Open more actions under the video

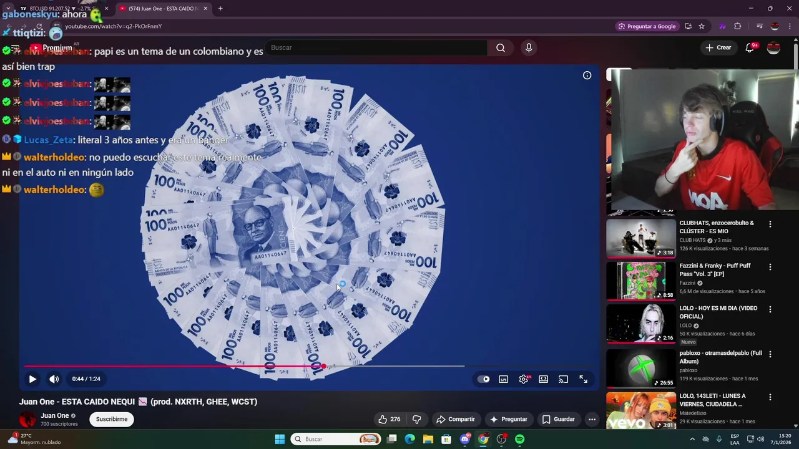pyautogui.click(x=592, y=419)
